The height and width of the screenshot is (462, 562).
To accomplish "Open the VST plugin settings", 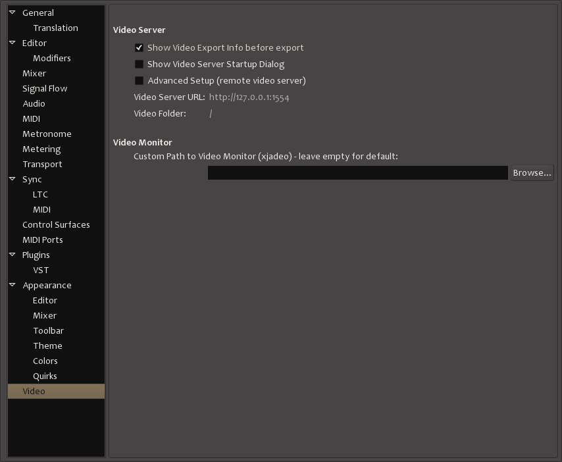I will [41, 270].
